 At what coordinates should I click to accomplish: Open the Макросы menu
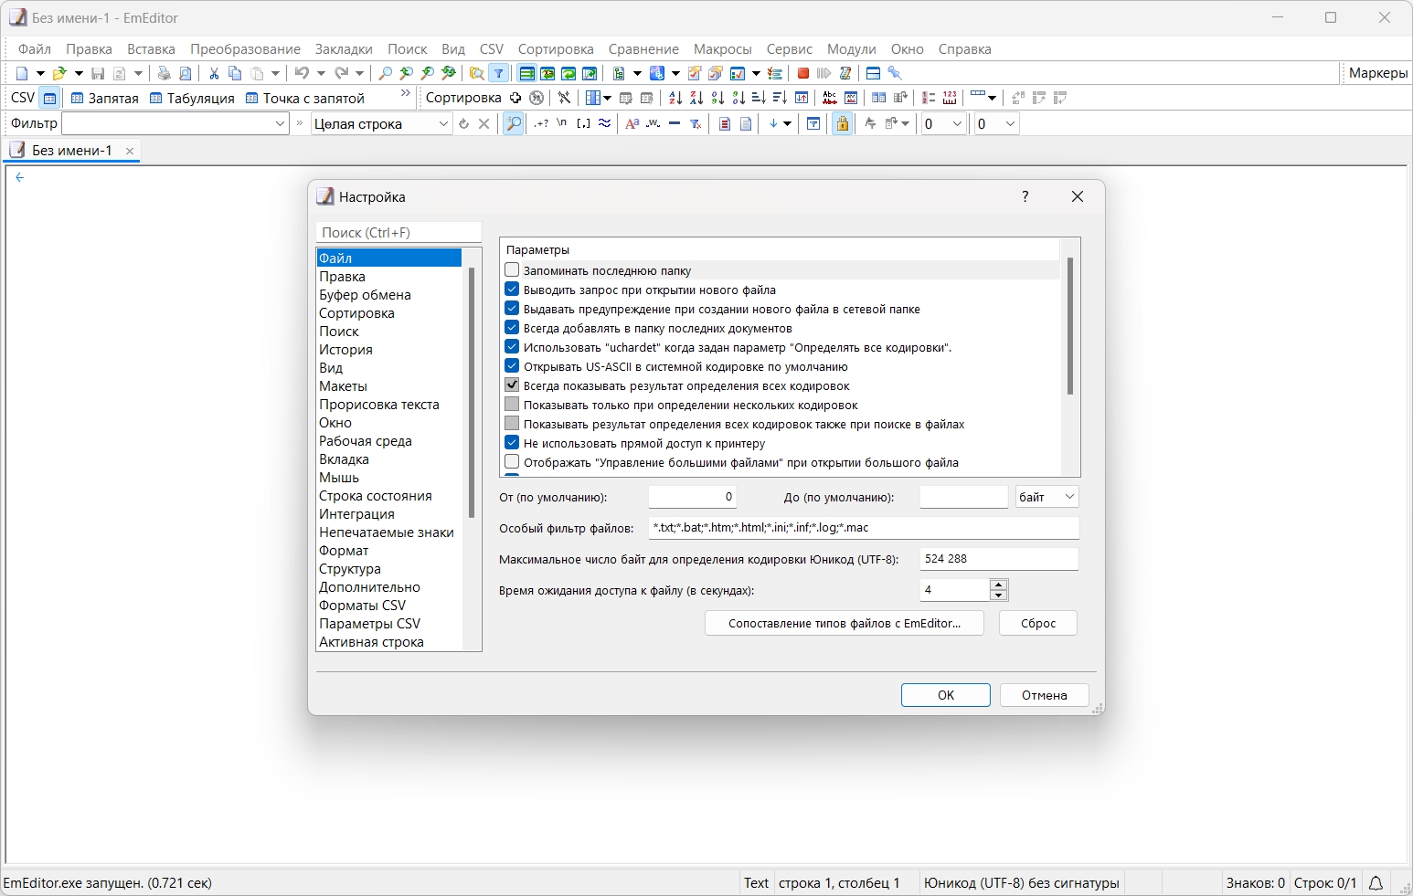coord(722,48)
